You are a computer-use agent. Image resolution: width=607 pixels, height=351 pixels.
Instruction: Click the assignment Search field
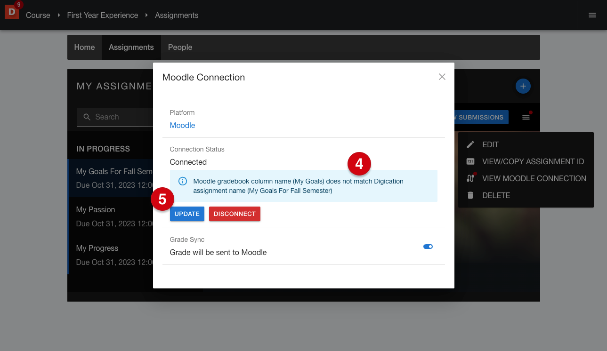pyautogui.click(x=115, y=117)
